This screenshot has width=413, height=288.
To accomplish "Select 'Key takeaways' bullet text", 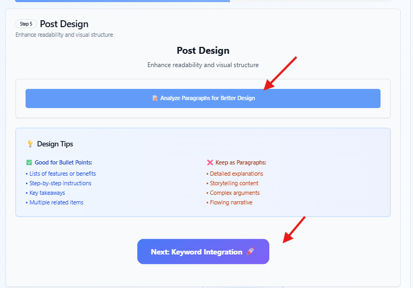I will click(47, 193).
